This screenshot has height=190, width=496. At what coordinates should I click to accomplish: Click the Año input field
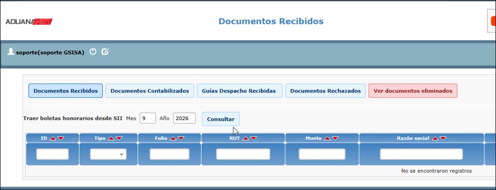pyautogui.click(x=185, y=118)
